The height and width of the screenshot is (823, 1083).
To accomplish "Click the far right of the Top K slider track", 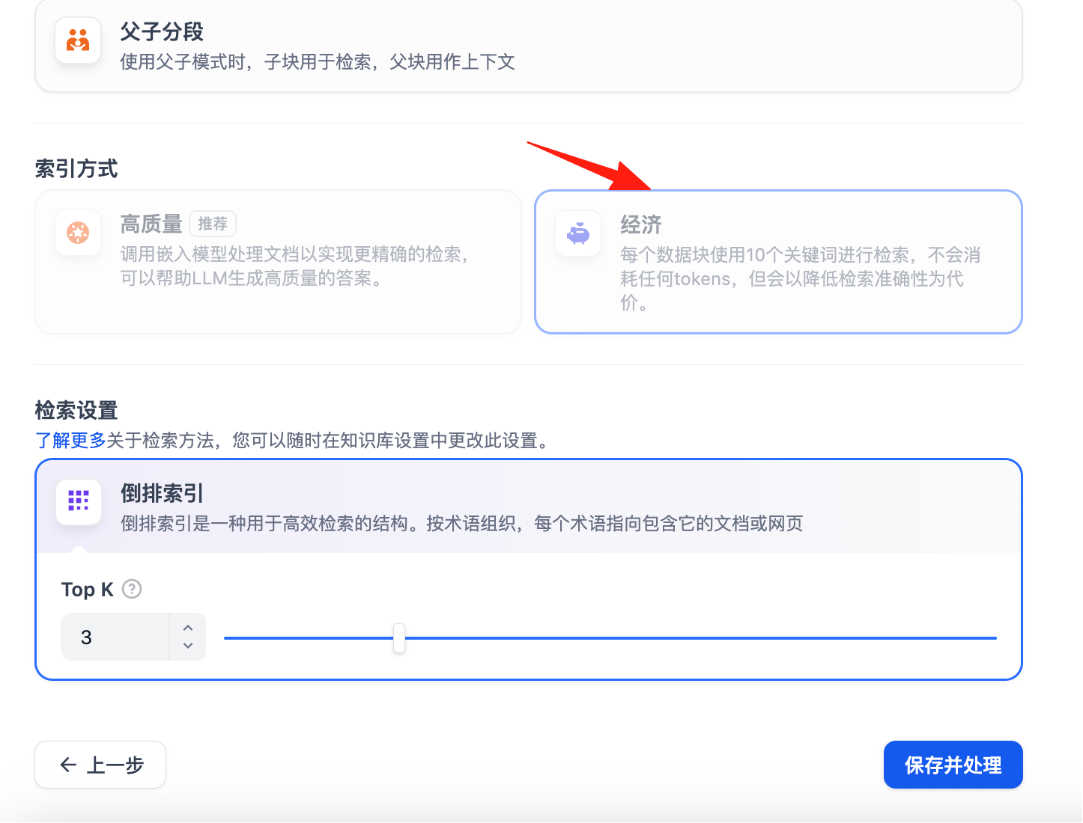I will (x=993, y=638).
